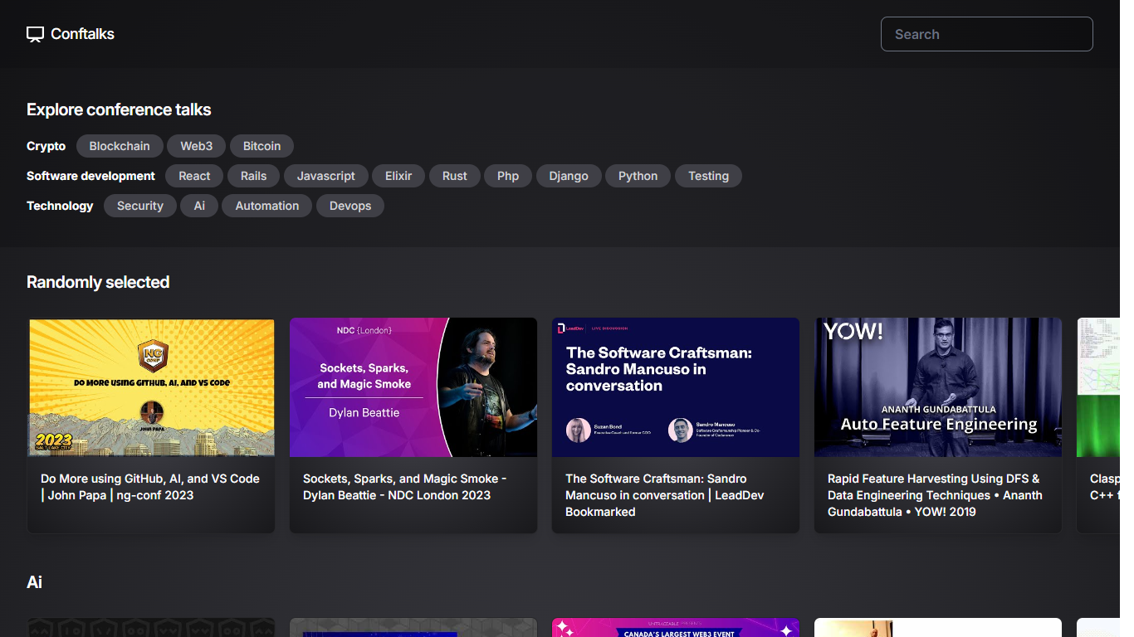Click the 'Ai' section heading

(x=34, y=582)
